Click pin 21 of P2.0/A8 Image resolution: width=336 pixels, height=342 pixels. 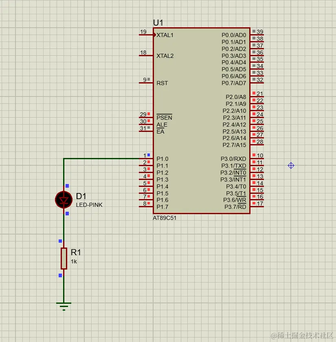[x=257, y=96]
